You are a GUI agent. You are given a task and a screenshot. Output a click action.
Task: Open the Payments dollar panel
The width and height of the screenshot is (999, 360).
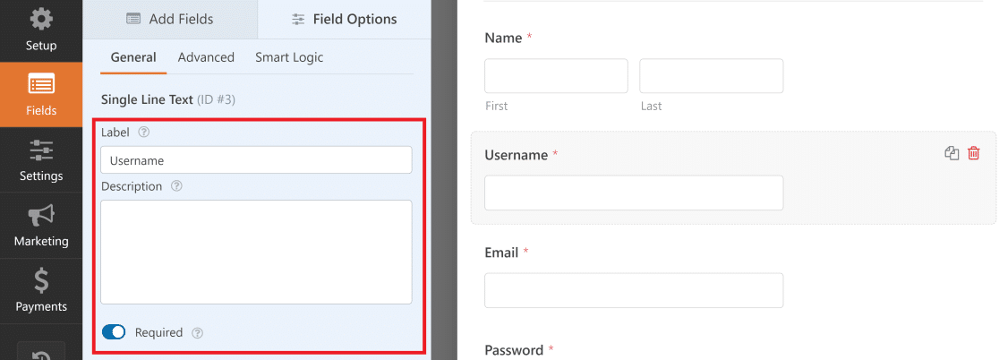click(41, 290)
